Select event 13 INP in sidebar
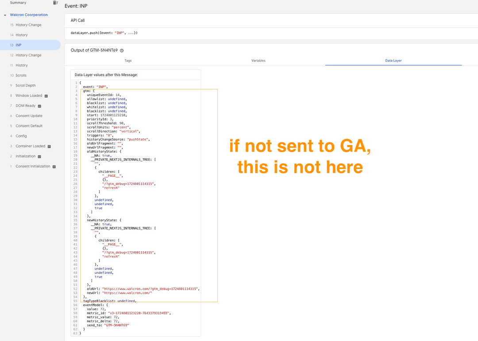This screenshot has height=341, width=478. pyautogui.click(x=19, y=45)
